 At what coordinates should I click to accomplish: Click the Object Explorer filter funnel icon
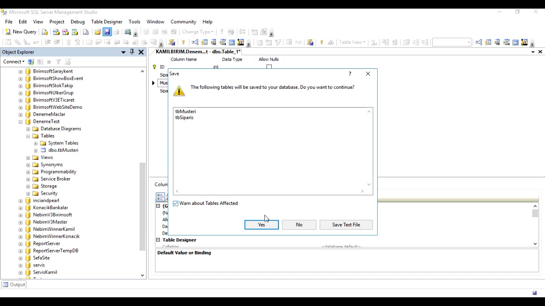click(x=58, y=62)
